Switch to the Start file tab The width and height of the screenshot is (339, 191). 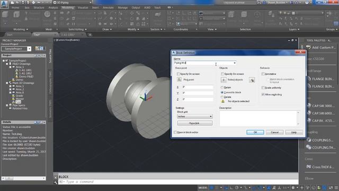point(10,34)
